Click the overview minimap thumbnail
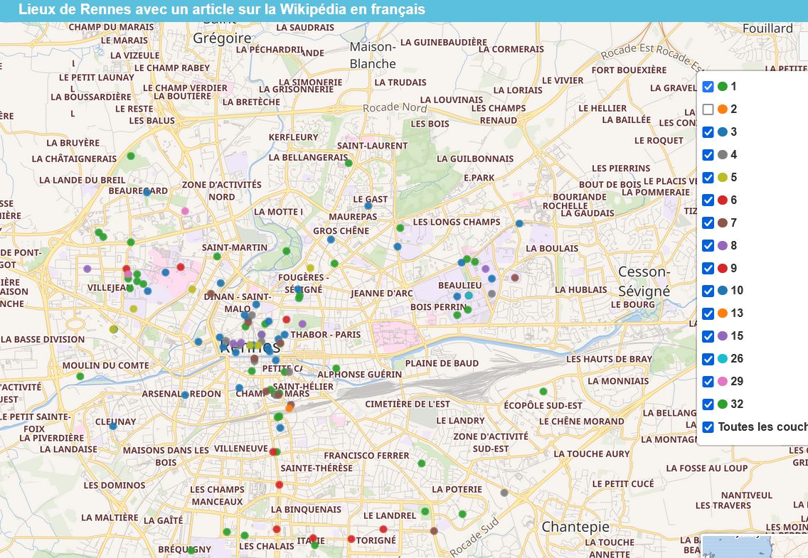The height and width of the screenshot is (558, 808). tap(736, 546)
